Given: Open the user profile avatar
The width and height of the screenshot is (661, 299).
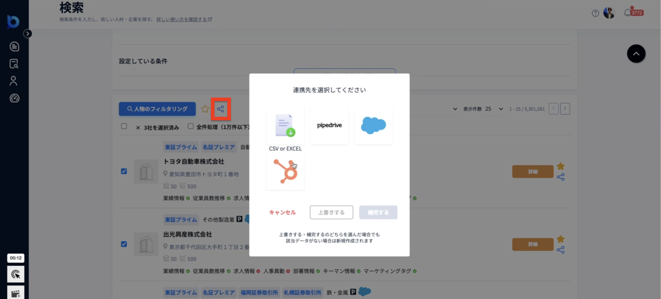Looking at the screenshot, I should click(609, 13).
